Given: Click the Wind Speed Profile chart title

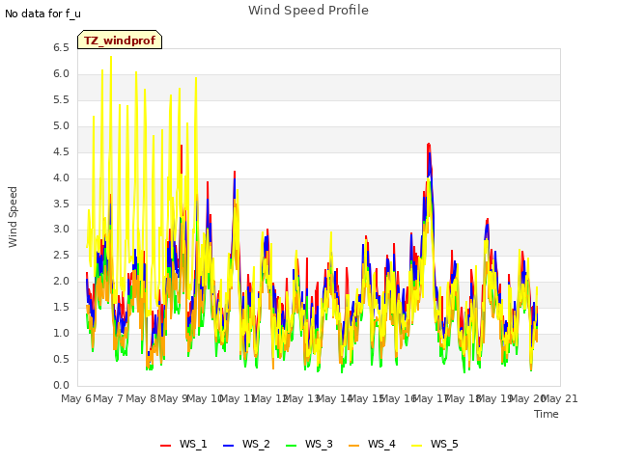Looking at the screenshot, I should (308, 11).
